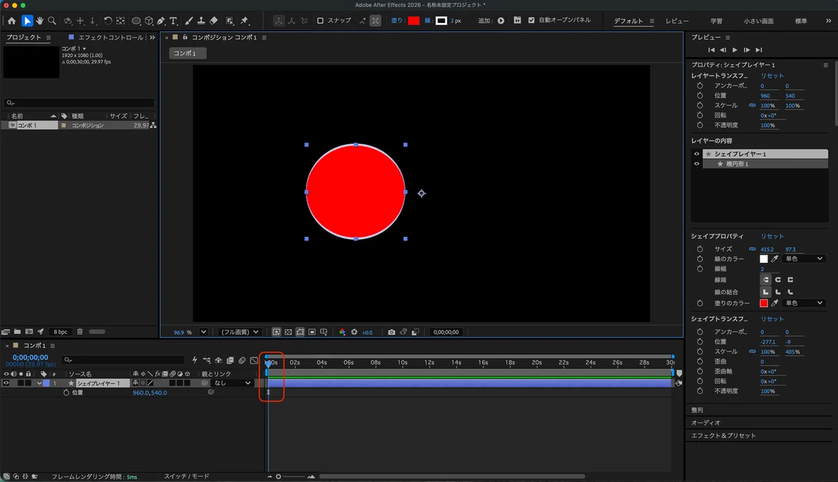The width and height of the screenshot is (838, 482).
Task: Click the red 塗り fill swatch in toolbar
Action: [x=413, y=21]
